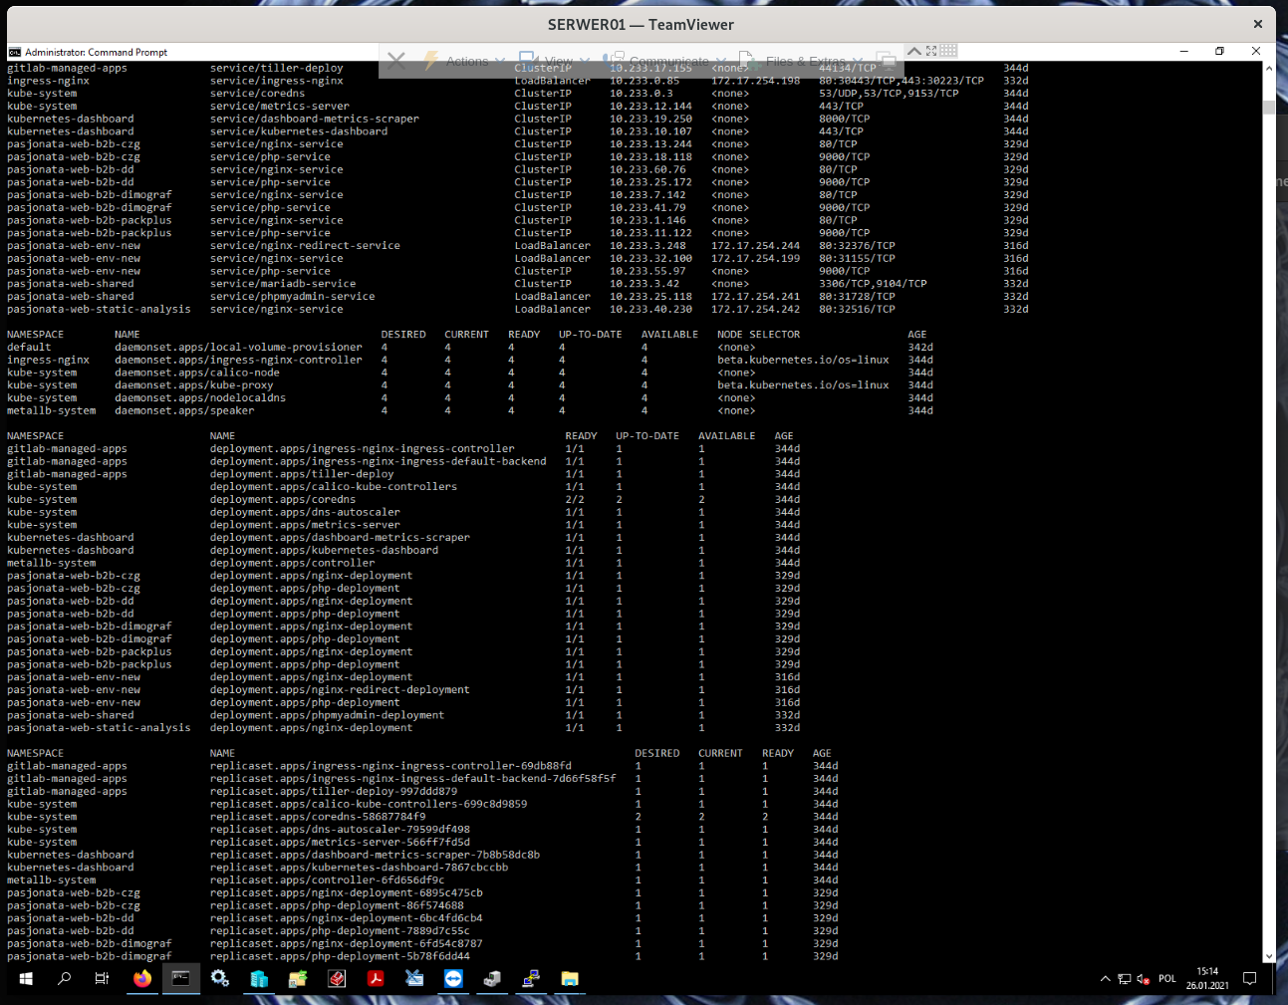The image size is (1288, 1005).
Task: Click the network icon in system tray
Action: (x=1124, y=979)
